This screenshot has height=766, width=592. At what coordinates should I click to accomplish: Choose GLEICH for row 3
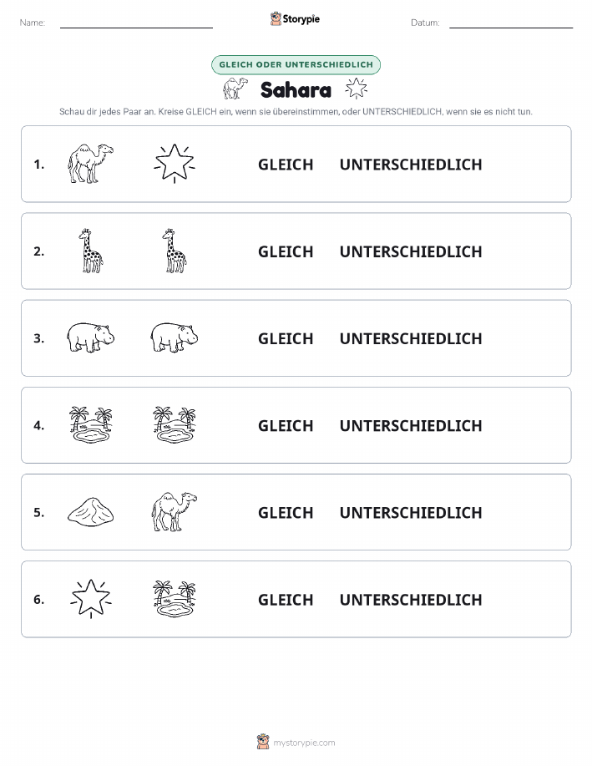click(x=286, y=338)
